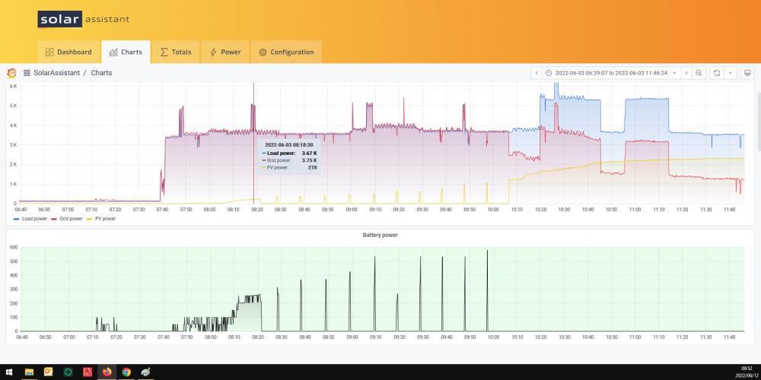This screenshot has height=380, width=761.
Task: Toggle Grid power series in legend
Action: coord(66,219)
